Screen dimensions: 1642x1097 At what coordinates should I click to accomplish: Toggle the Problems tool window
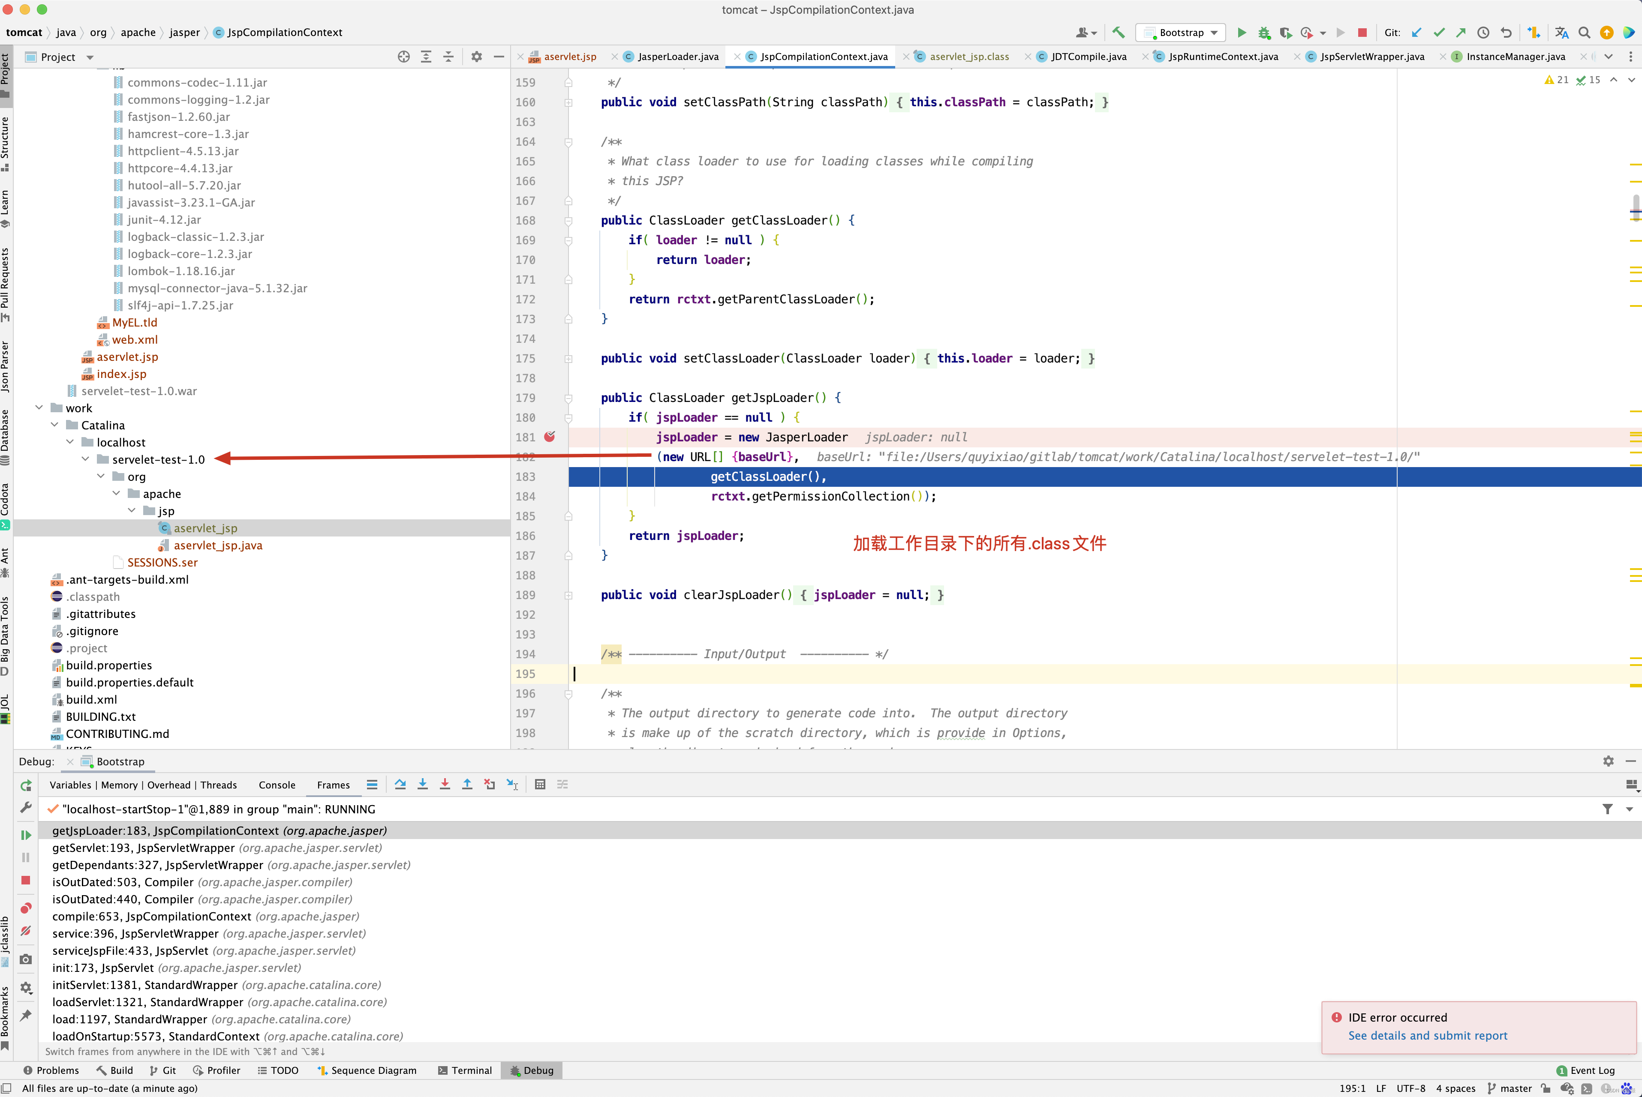51,1070
